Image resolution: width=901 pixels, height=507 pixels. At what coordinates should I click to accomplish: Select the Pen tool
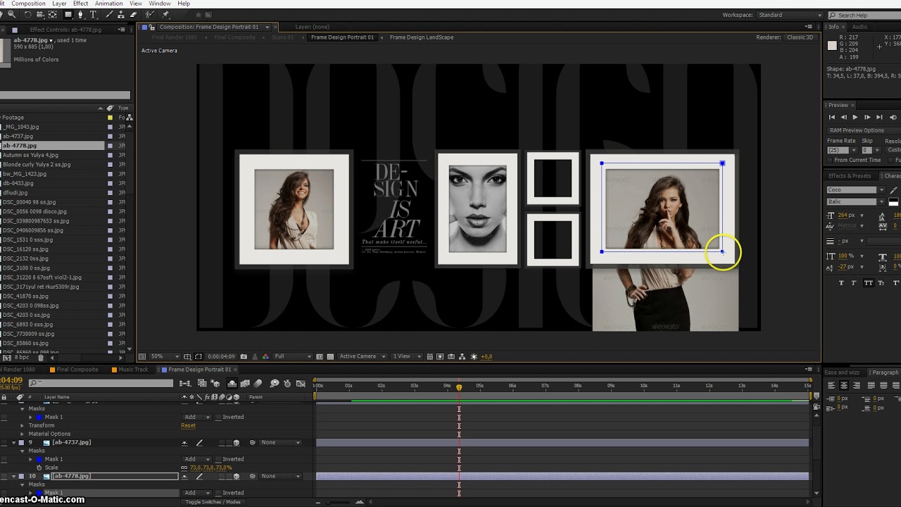[81, 15]
